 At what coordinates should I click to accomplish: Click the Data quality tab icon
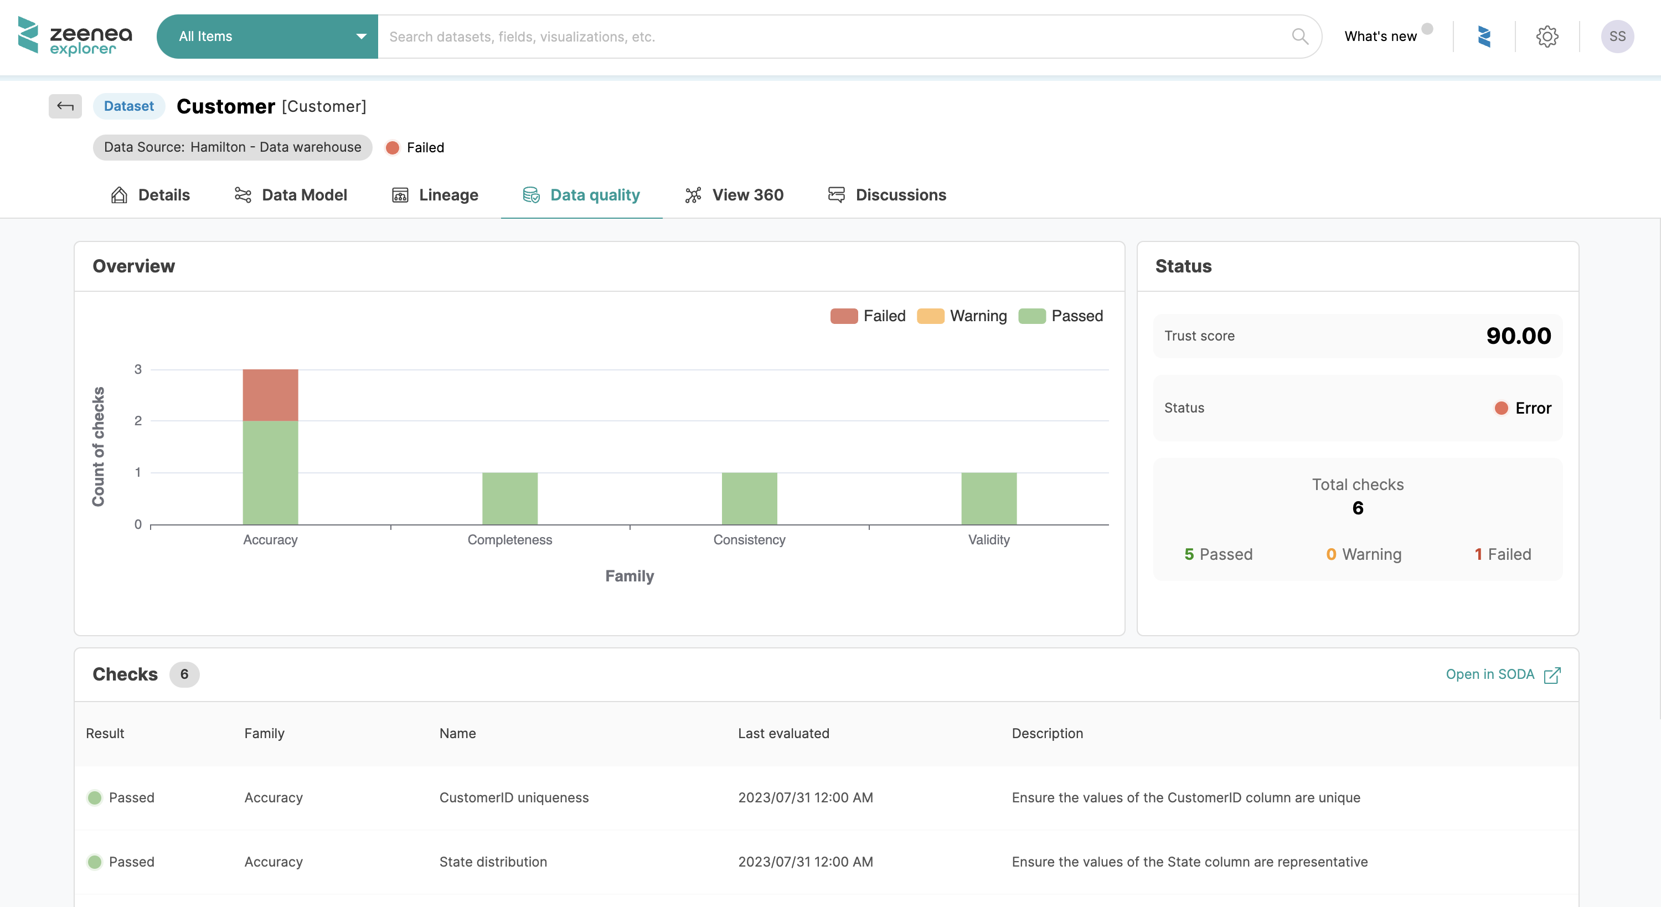click(530, 195)
